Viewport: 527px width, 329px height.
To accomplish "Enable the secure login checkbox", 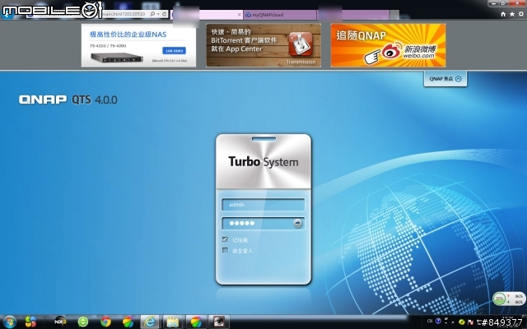I will (225, 250).
